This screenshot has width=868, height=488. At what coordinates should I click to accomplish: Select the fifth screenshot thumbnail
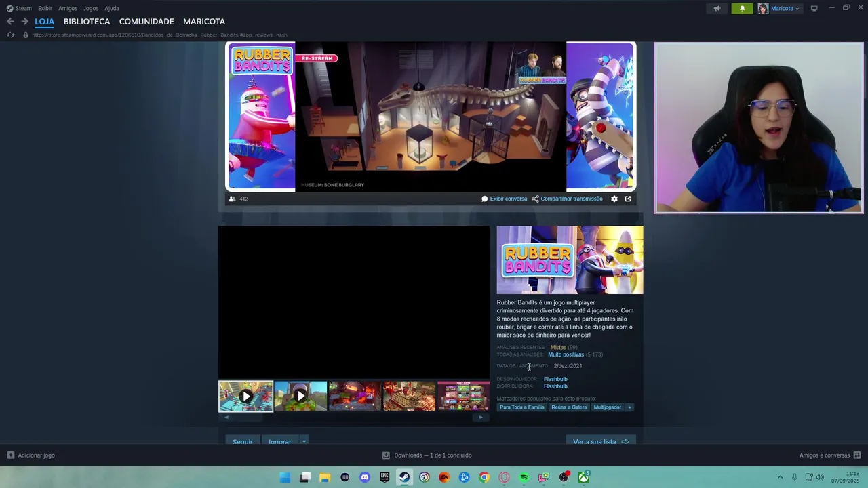463,396
